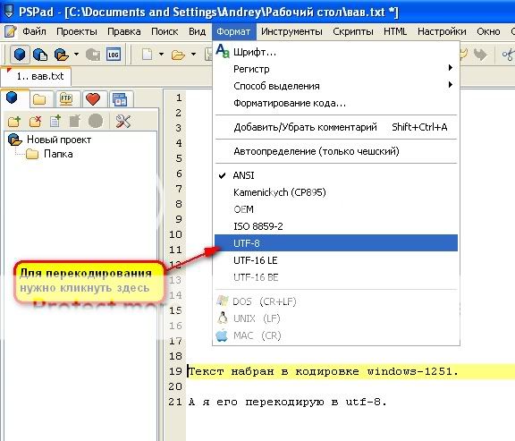The image size is (515, 441).
Task: Open the Скрипты menu
Action: (x=353, y=31)
